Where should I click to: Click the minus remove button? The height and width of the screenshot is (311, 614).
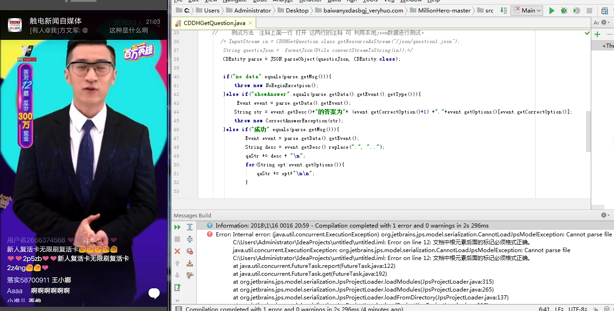point(609,34)
